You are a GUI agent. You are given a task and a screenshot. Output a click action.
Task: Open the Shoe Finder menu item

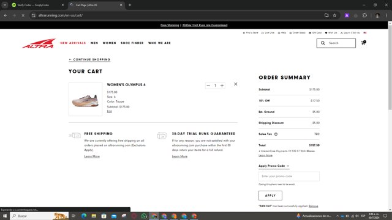coord(132,43)
